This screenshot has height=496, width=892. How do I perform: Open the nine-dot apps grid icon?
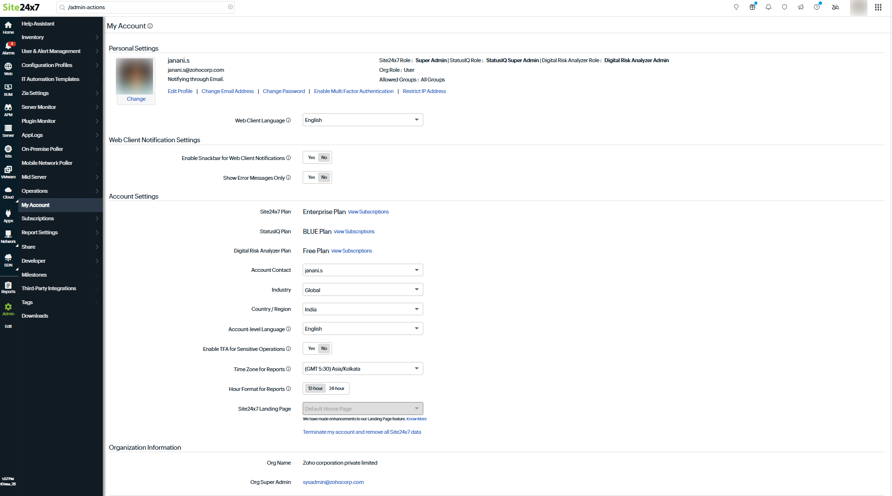coord(878,7)
